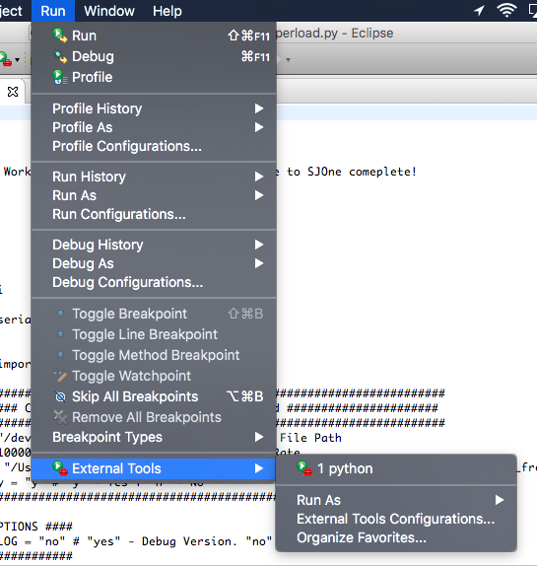Image resolution: width=537 pixels, height=566 pixels.
Task: Expand Debug History submenu
Action: pos(154,245)
